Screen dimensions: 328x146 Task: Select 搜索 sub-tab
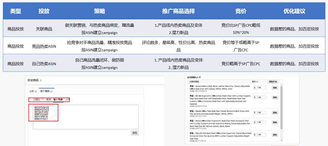click(49, 100)
